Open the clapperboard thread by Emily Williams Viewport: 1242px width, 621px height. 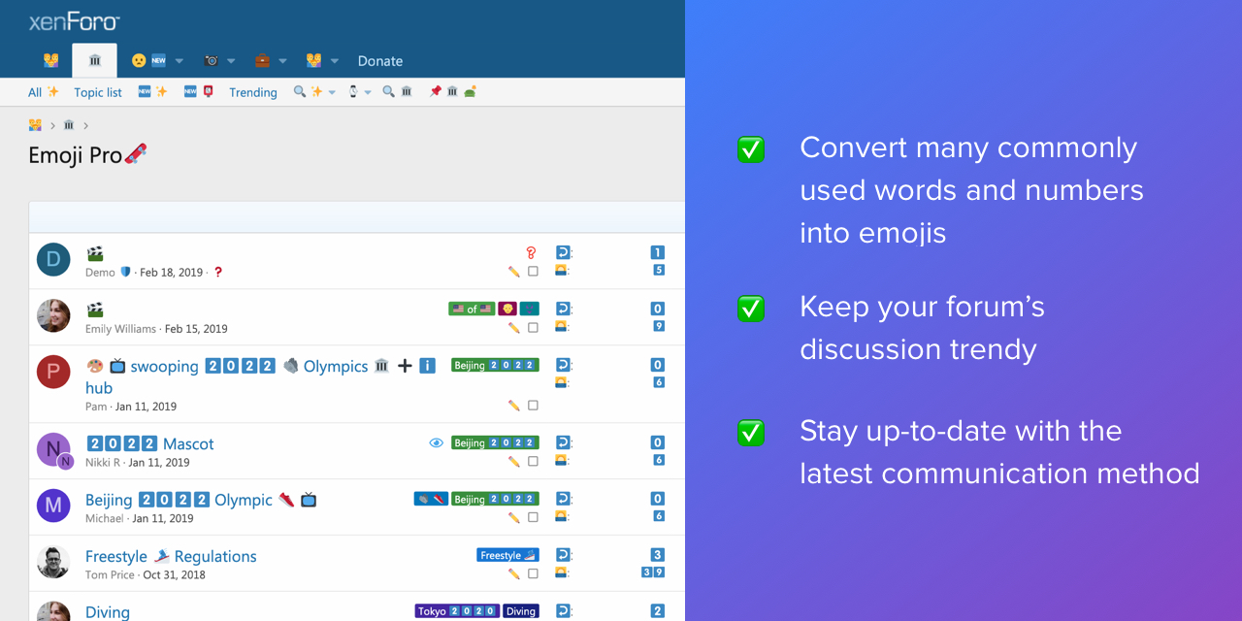point(95,310)
